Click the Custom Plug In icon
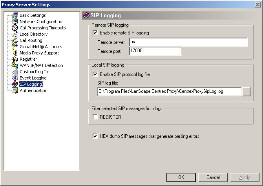 coord(15,72)
